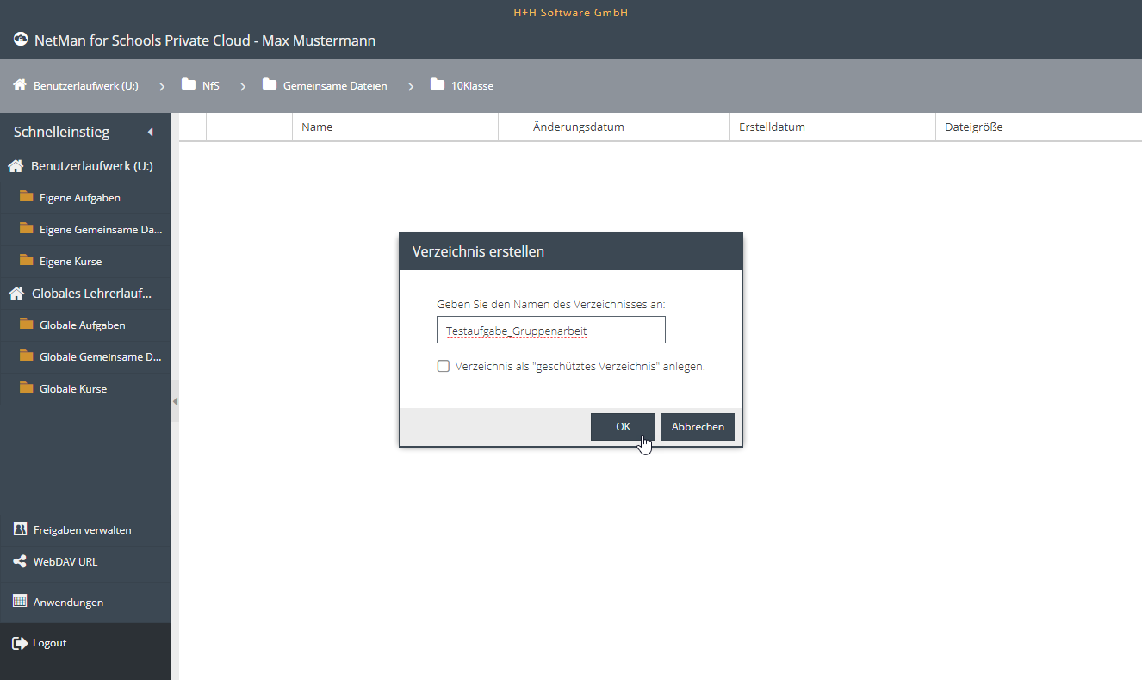The height and width of the screenshot is (680, 1142).
Task: Enable the geschütztes Verzeichnis checkbox
Action: point(444,366)
